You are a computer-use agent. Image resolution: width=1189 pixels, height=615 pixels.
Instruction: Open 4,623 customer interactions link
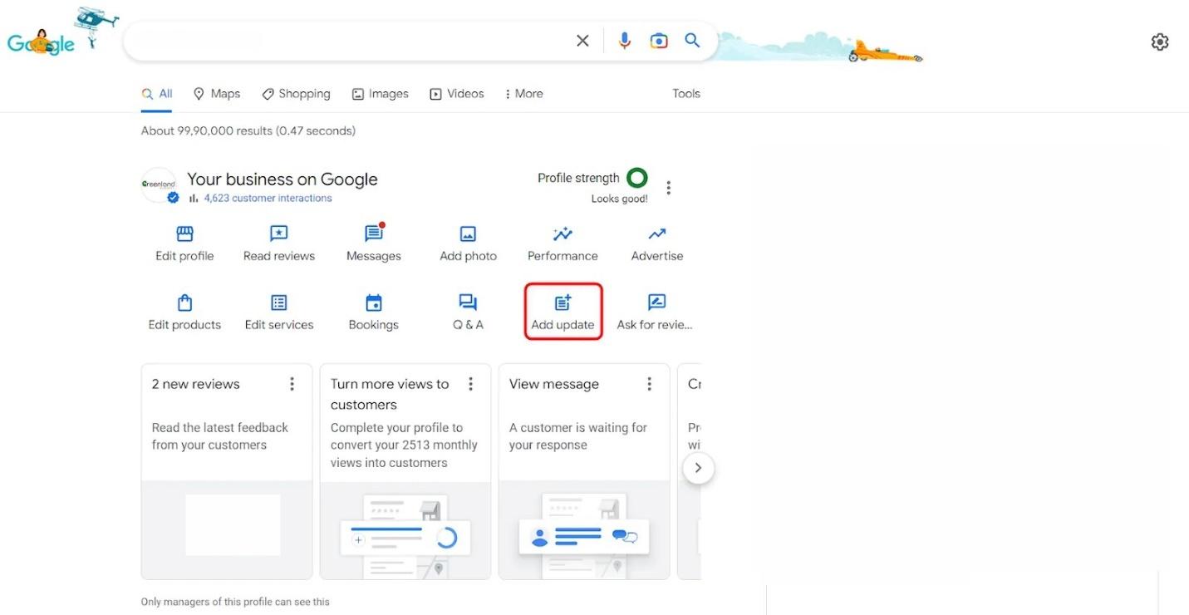[x=268, y=198]
